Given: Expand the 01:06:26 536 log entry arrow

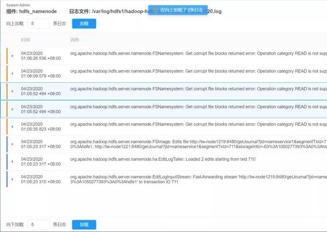Looking at the screenshot, I should coord(12,56).
